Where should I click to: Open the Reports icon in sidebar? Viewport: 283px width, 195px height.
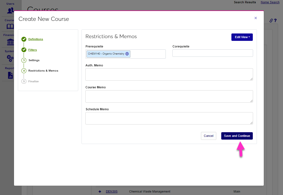pos(10,74)
